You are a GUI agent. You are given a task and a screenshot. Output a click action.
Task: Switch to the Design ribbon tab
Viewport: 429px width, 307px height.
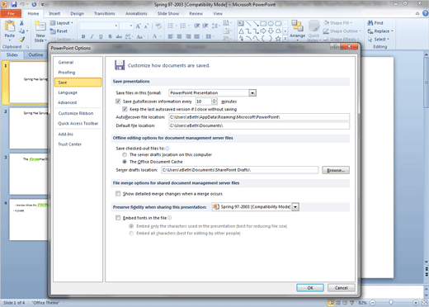[77, 13]
